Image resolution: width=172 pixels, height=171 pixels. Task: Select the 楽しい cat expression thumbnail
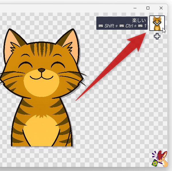click(157, 23)
